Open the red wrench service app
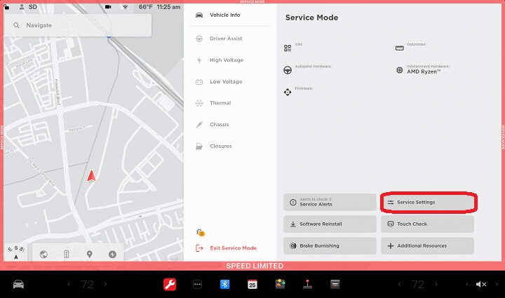The image size is (505, 298). coord(169,284)
